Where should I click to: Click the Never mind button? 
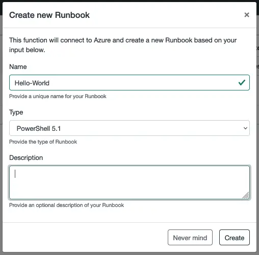pyautogui.click(x=190, y=238)
